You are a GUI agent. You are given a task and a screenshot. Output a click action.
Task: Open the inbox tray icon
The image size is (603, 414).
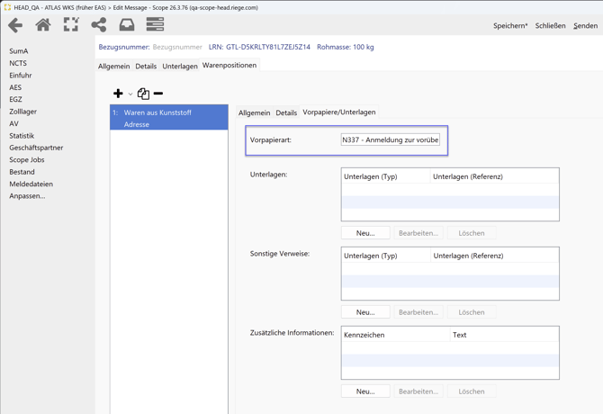tap(127, 25)
